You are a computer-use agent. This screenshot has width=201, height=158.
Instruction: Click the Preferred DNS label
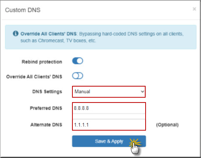click(46, 108)
